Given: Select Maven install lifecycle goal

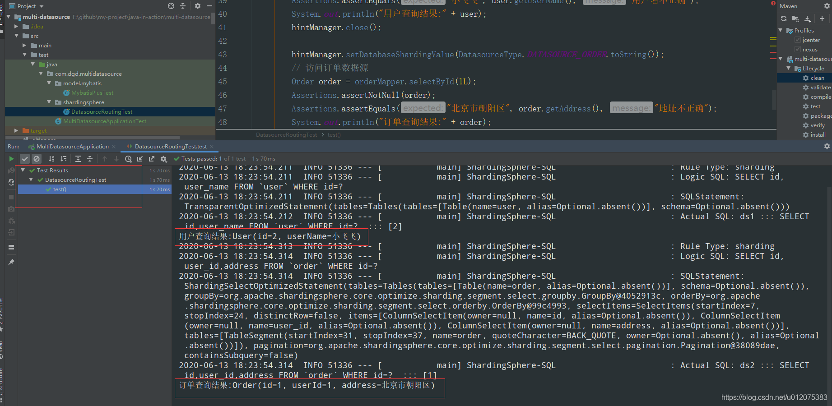Looking at the screenshot, I should [x=814, y=135].
